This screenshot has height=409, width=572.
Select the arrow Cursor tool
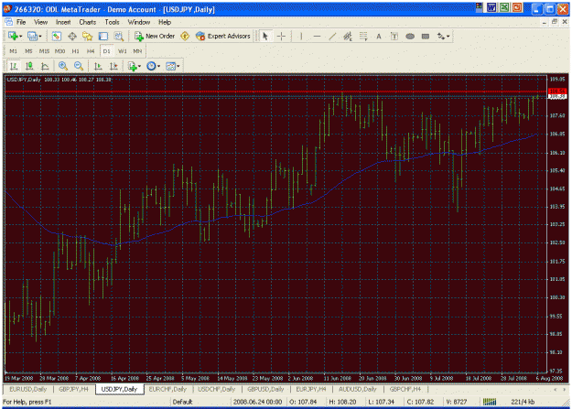(x=265, y=36)
